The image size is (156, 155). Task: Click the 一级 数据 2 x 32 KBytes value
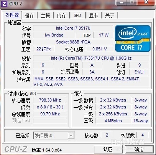pos(113,100)
